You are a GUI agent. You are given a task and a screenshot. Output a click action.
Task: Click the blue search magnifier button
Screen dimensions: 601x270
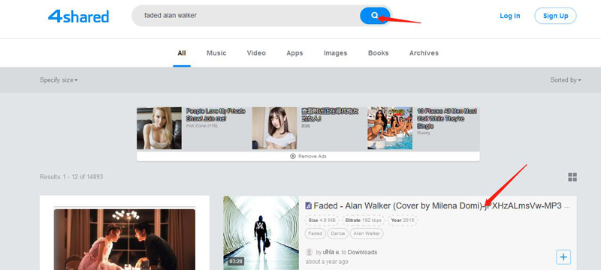click(375, 16)
